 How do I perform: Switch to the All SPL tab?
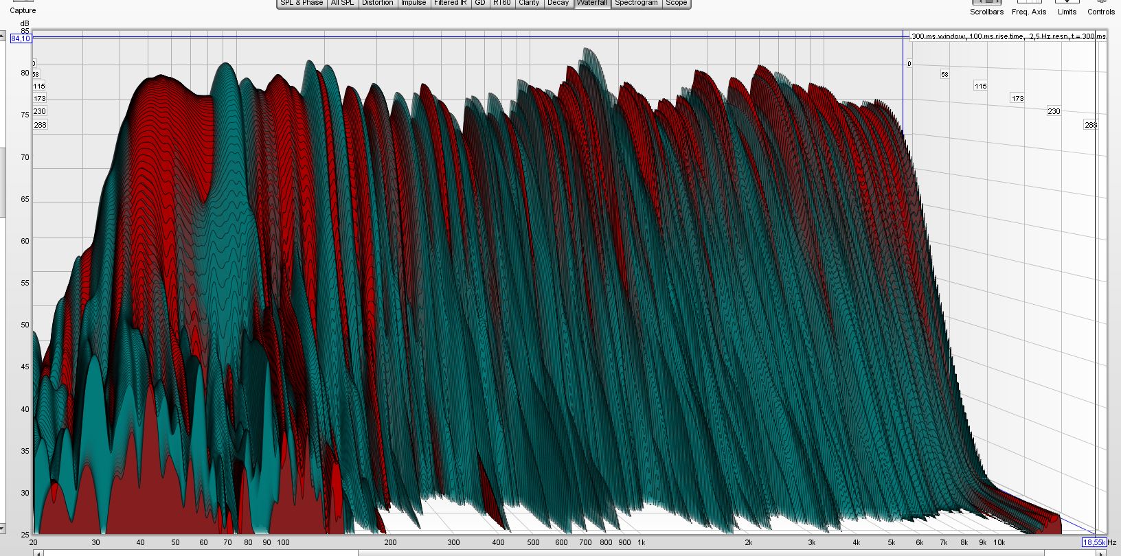[x=342, y=3]
